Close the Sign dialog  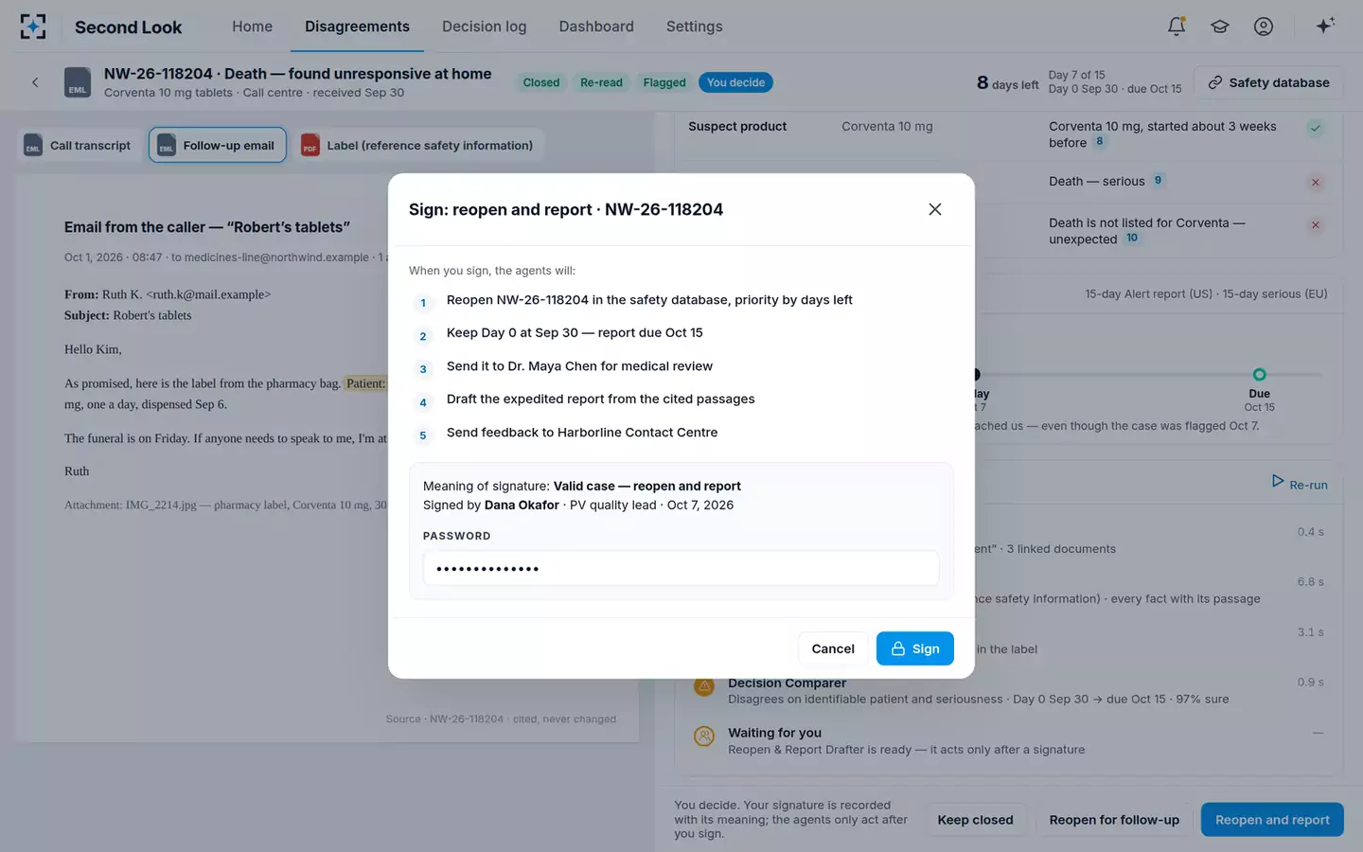pos(935,209)
